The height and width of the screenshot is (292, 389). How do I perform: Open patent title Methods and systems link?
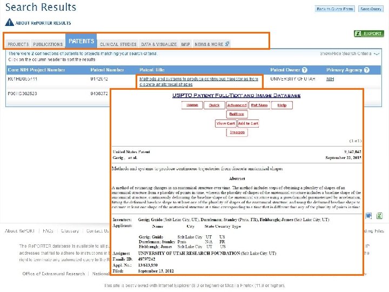(x=199, y=82)
